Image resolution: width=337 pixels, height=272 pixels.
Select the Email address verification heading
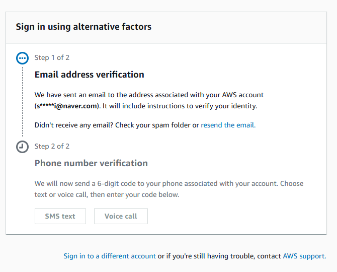(x=90, y=75)
